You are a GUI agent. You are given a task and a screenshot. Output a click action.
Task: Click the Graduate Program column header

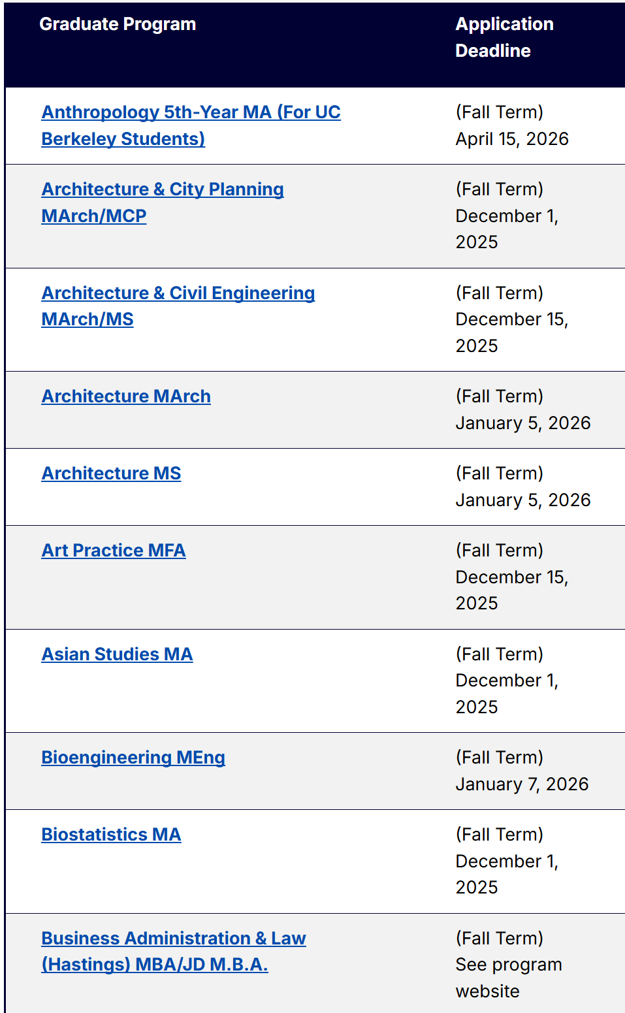click(118, 24)
